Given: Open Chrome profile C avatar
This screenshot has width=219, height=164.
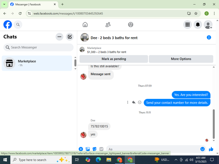Looking at the screenshot, I should [206, 14].
